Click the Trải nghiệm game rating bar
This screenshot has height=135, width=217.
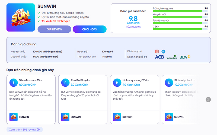[180, 11]
